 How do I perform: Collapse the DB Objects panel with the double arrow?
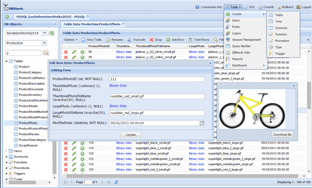click(x=55, y=24)
